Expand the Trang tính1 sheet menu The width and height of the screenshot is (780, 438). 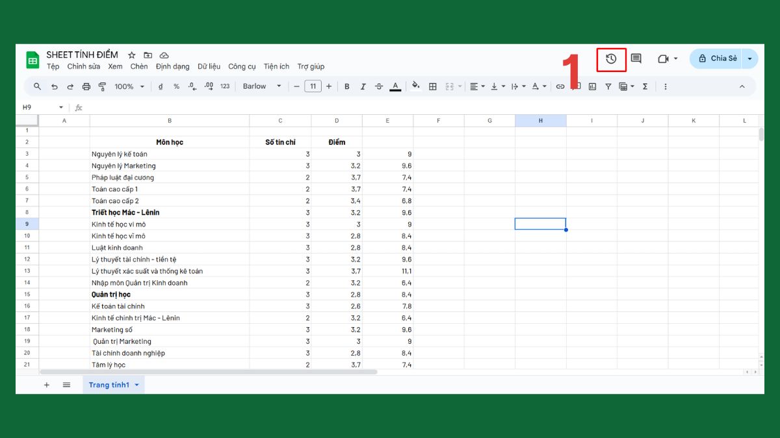136,384
